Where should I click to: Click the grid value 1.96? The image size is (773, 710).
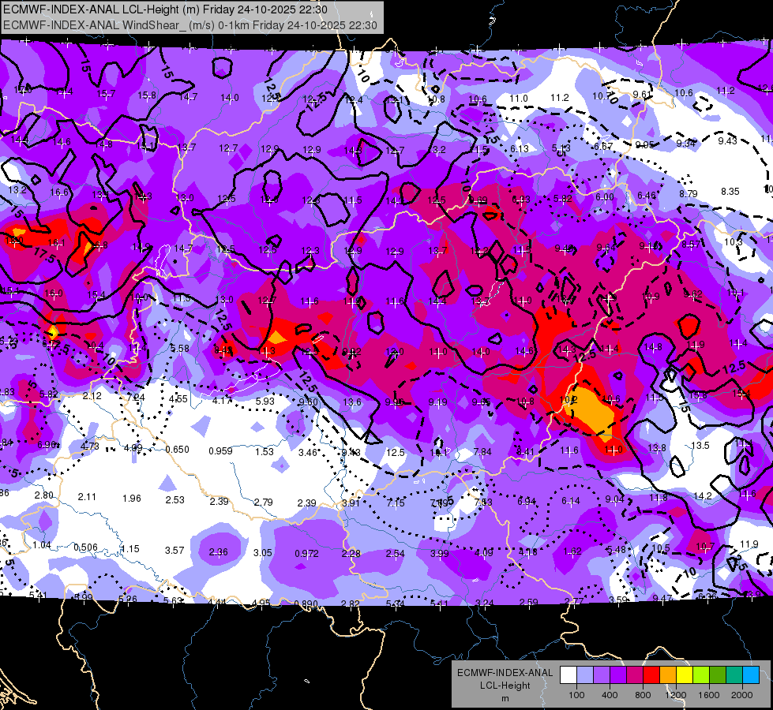tap(132, 499)
